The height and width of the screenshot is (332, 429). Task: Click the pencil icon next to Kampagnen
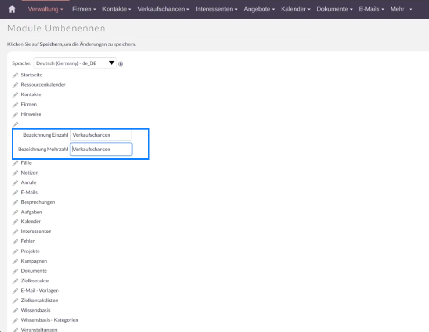click(x=15, y=261)
